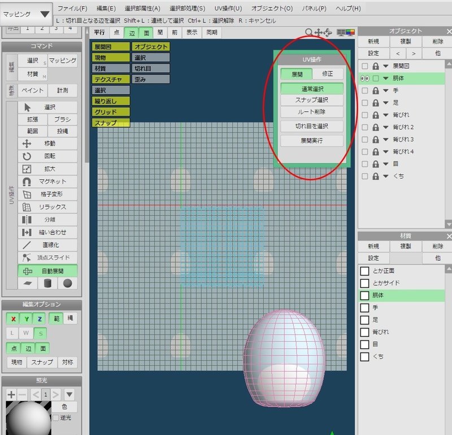This screenshot has height=435, width=452.
Task: Click the rotate view icon
Action: [328, 33]
